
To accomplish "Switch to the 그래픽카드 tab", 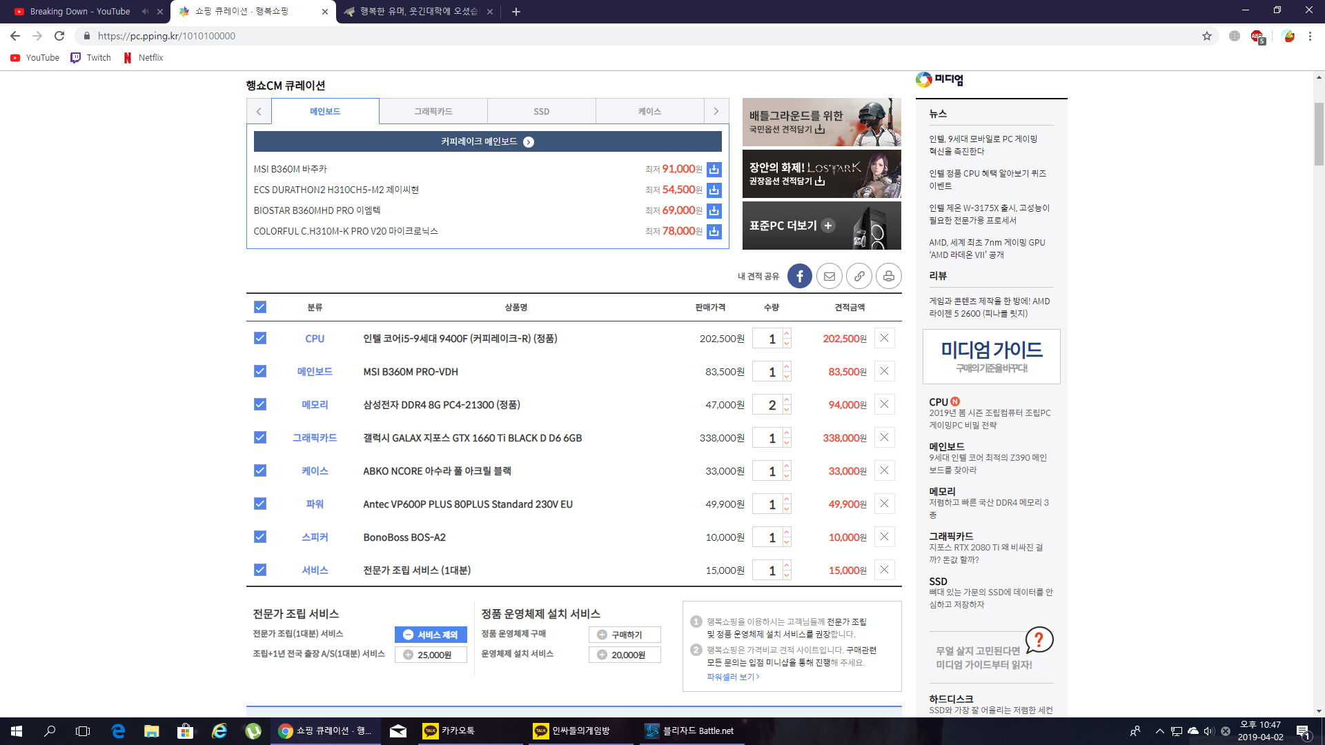I will pos(433,111).
